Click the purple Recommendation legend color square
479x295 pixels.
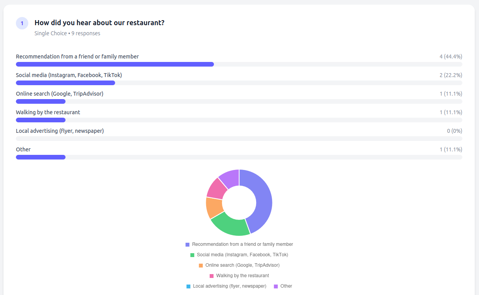(188, 245)
